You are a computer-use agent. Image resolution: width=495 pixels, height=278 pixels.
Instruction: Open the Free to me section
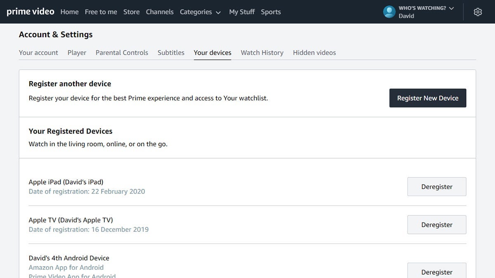point(101,12)
